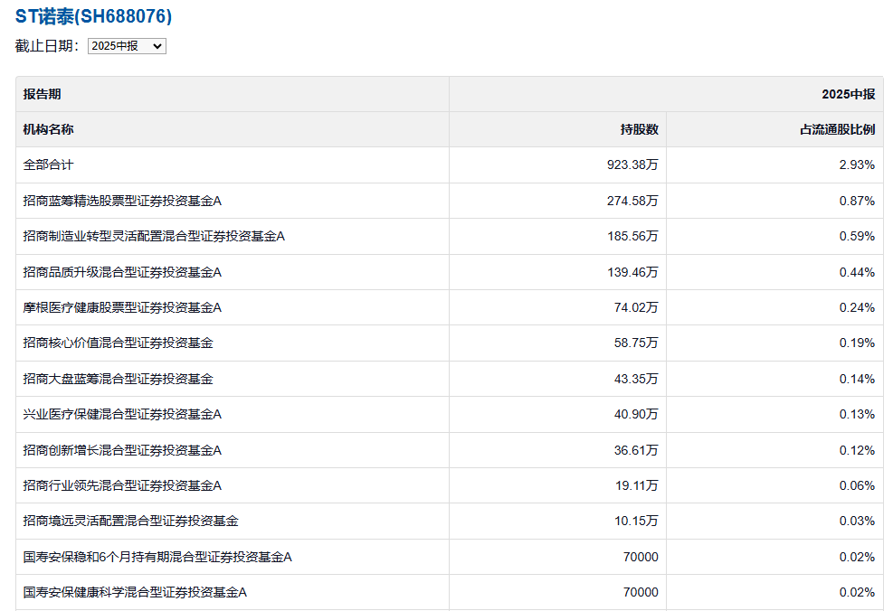The width and height of the screenshot is (893, 611).
Task: Expand the report period combo box arrow
Action: [159, 45]
